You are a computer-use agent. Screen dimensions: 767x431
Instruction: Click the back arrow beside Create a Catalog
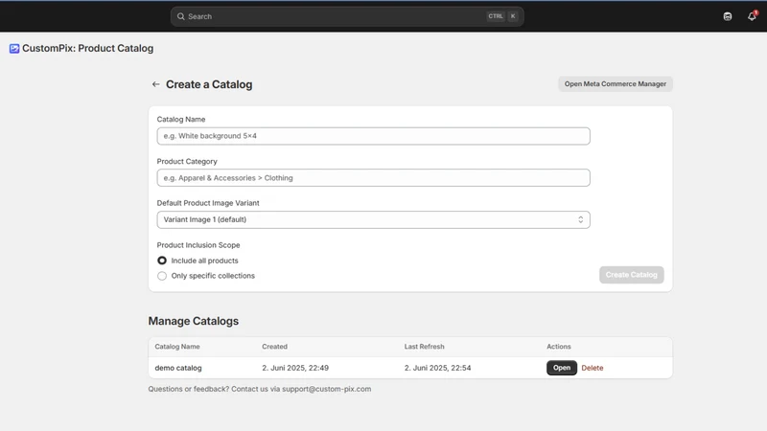coord(155,84)
